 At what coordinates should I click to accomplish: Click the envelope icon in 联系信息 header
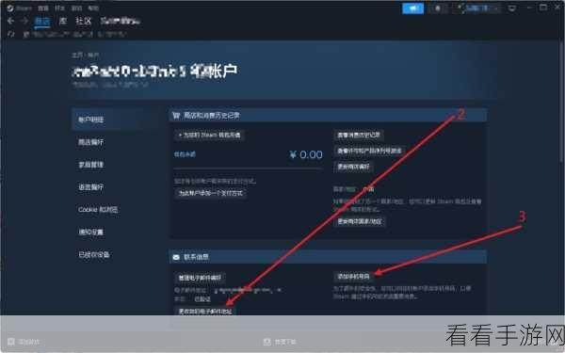[x=176, y=257]
